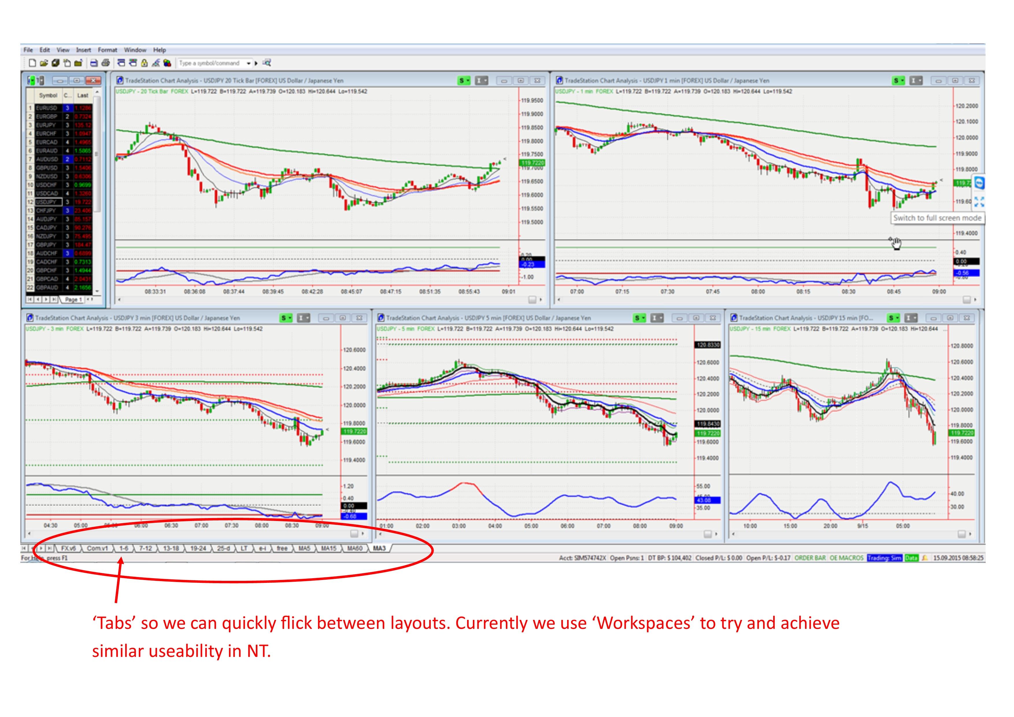Click the OE MACROS status bar button
The image size is (1014, 717).
[x=846, y=558]
